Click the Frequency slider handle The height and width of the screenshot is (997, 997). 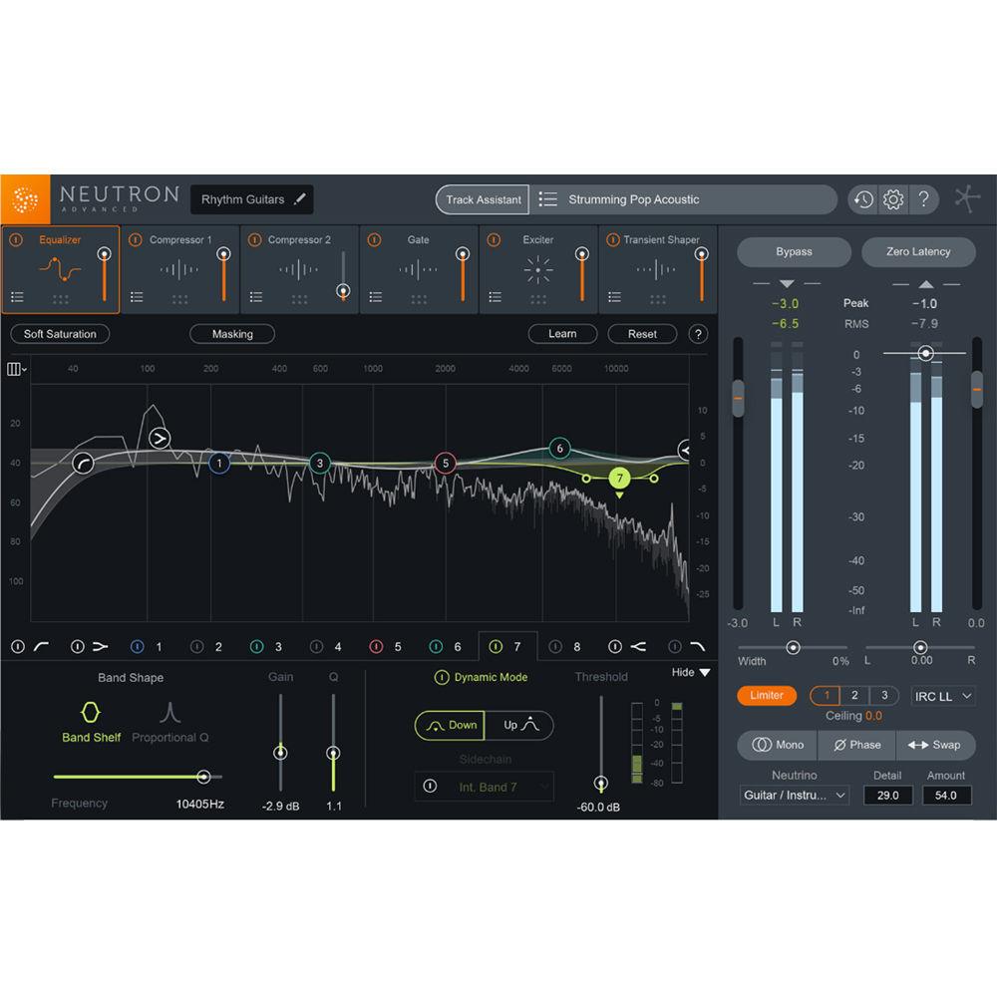click(204, 776)
